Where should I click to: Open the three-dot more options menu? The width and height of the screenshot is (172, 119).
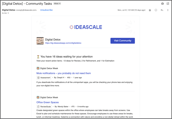tap(168, 10)
